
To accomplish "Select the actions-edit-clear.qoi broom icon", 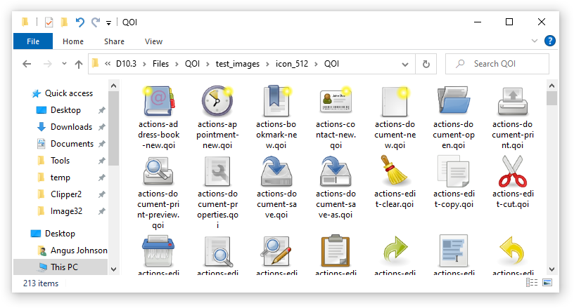I will pyautogui.click(x=395, y=170).
